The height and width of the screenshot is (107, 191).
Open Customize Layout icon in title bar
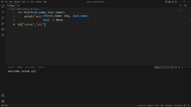click(x=176, y=2)
